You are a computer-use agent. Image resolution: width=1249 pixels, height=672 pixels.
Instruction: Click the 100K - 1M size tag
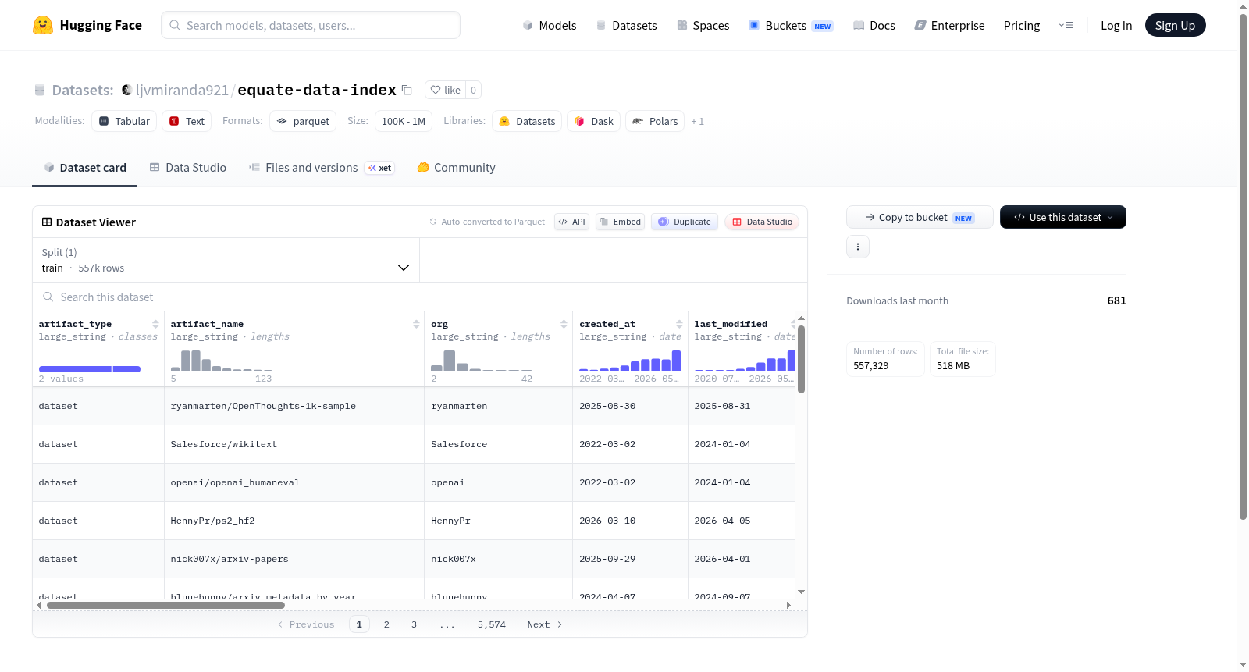404,121
